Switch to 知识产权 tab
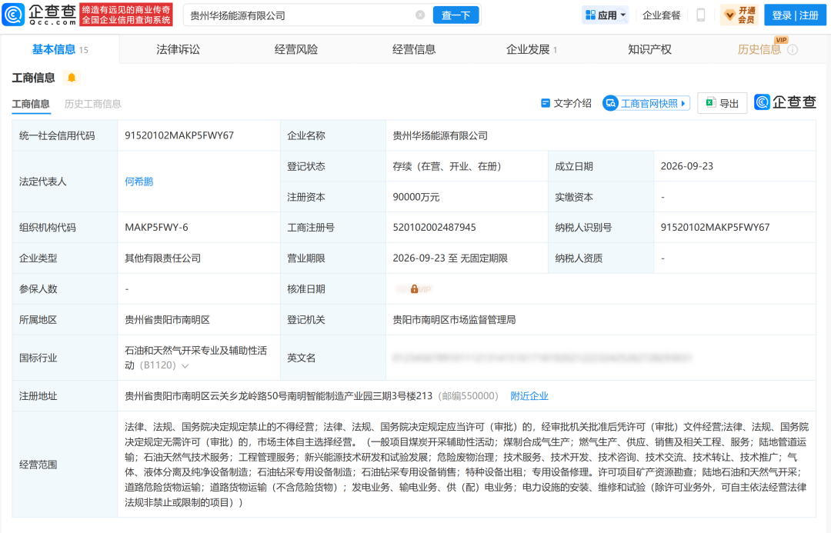Screen dimensions: 831x533 pos(649,49)
